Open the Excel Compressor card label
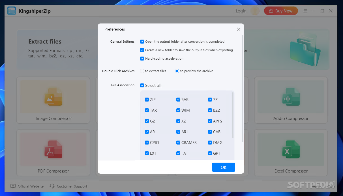This screenshot has width=343, height=196. pyautogui.click(x=291, y=171)
